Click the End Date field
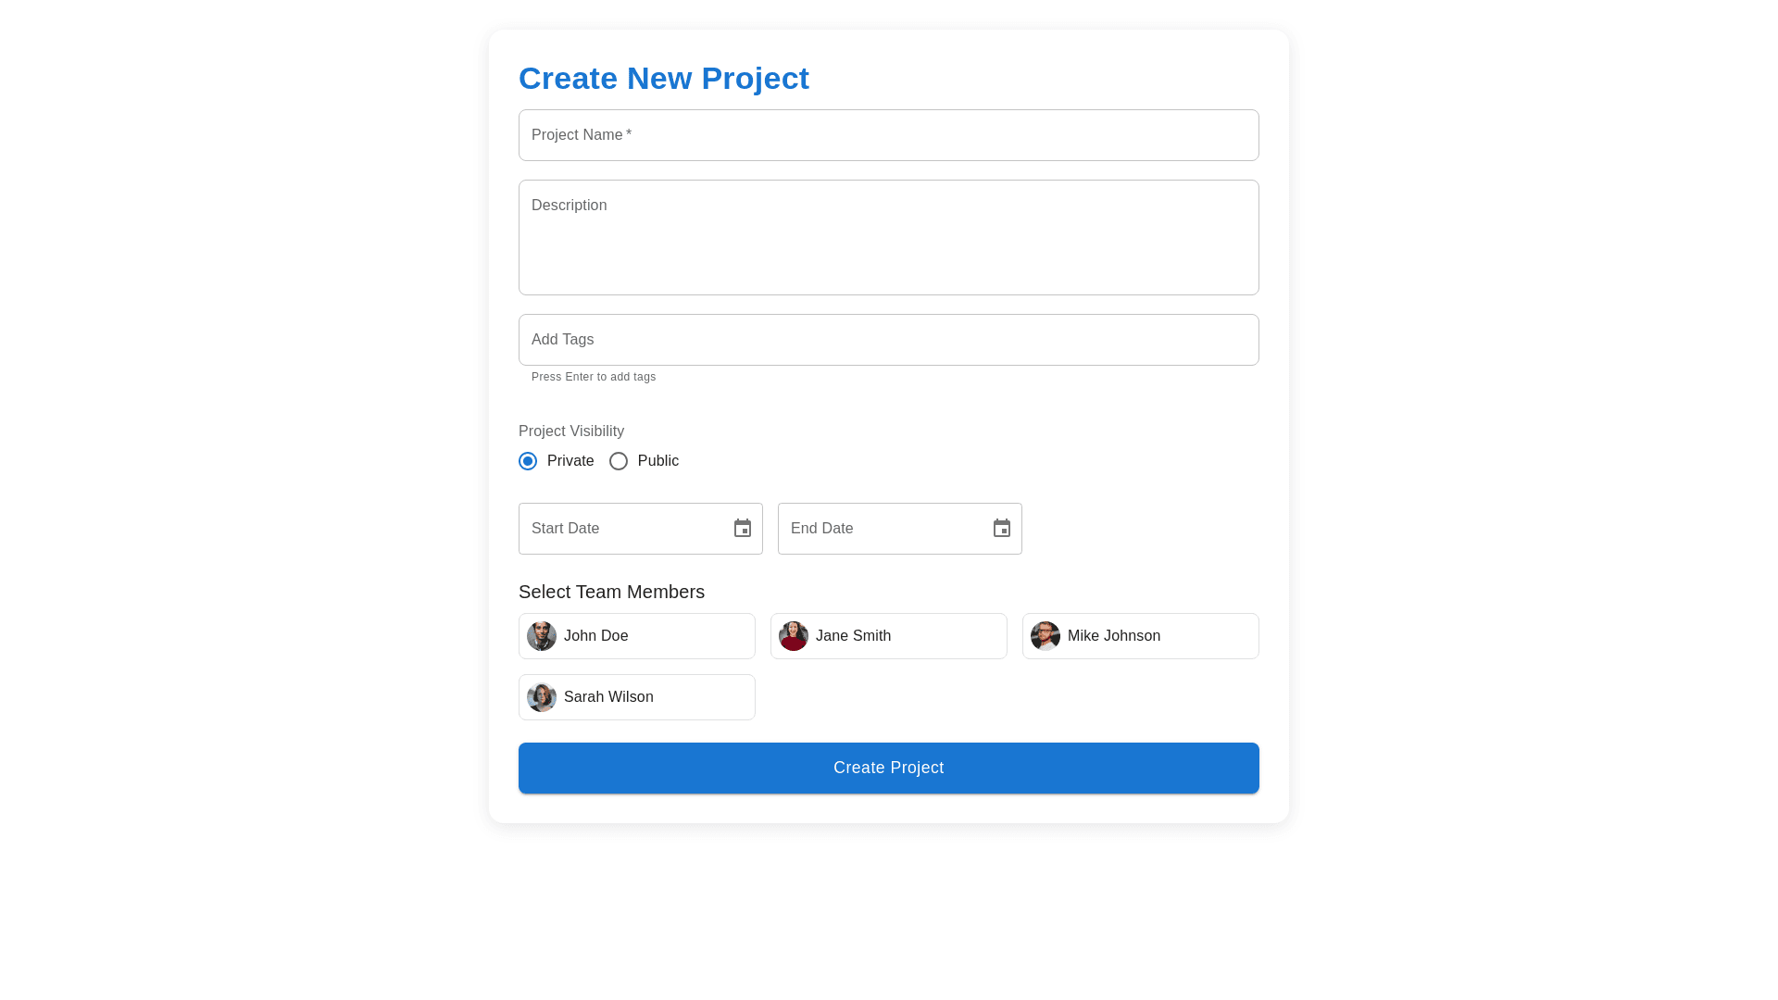This screenshot has width=1778, height=1000. 884,529
